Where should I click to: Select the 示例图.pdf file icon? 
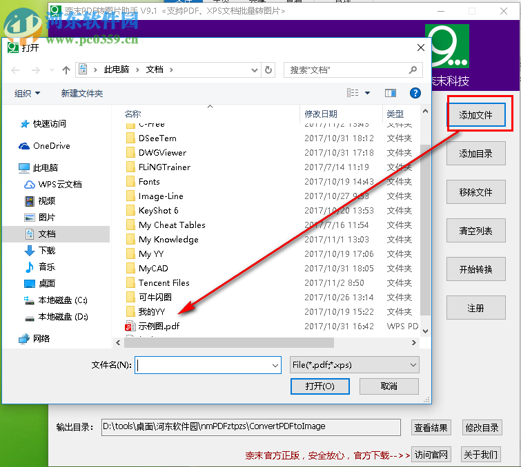tap(130, 326)
